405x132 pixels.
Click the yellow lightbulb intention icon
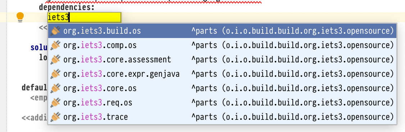coord(20,18)
